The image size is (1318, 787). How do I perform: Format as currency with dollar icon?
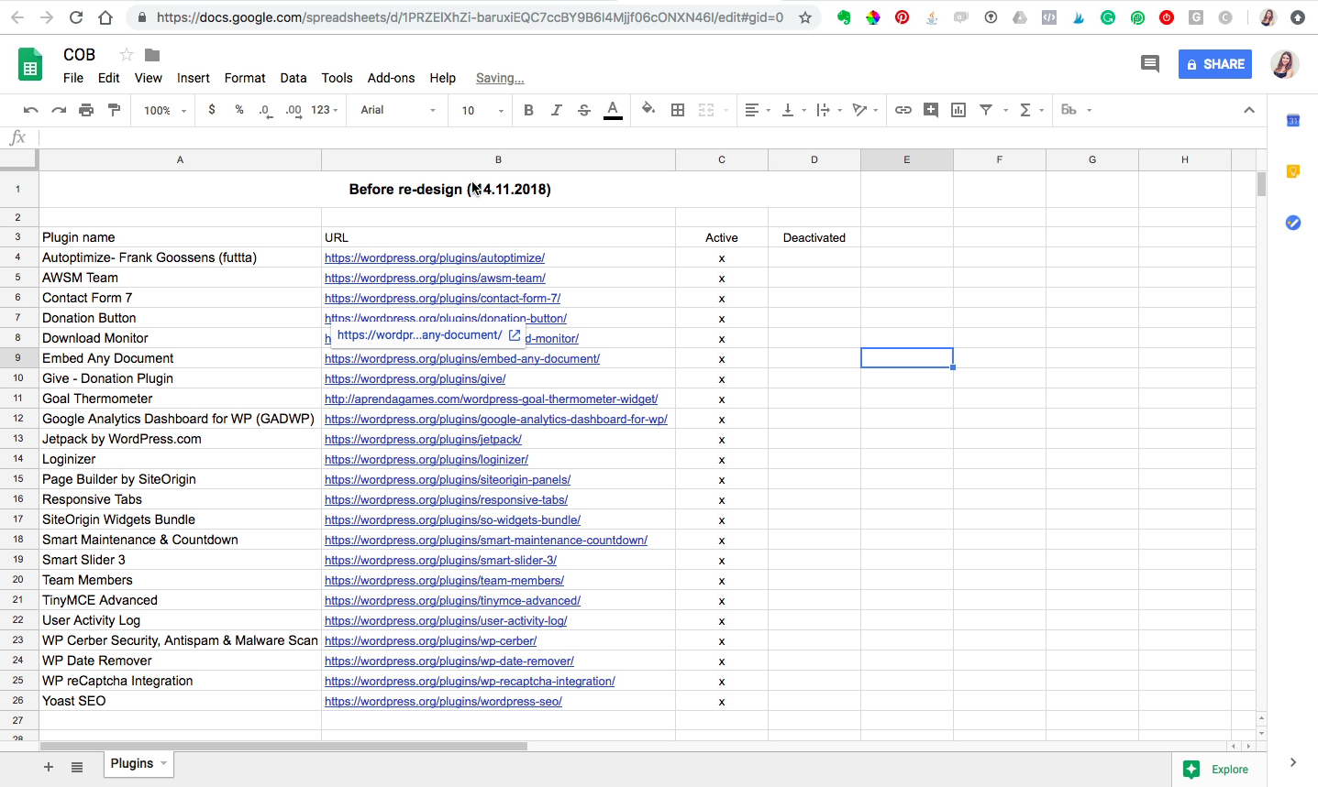(212, 110)
